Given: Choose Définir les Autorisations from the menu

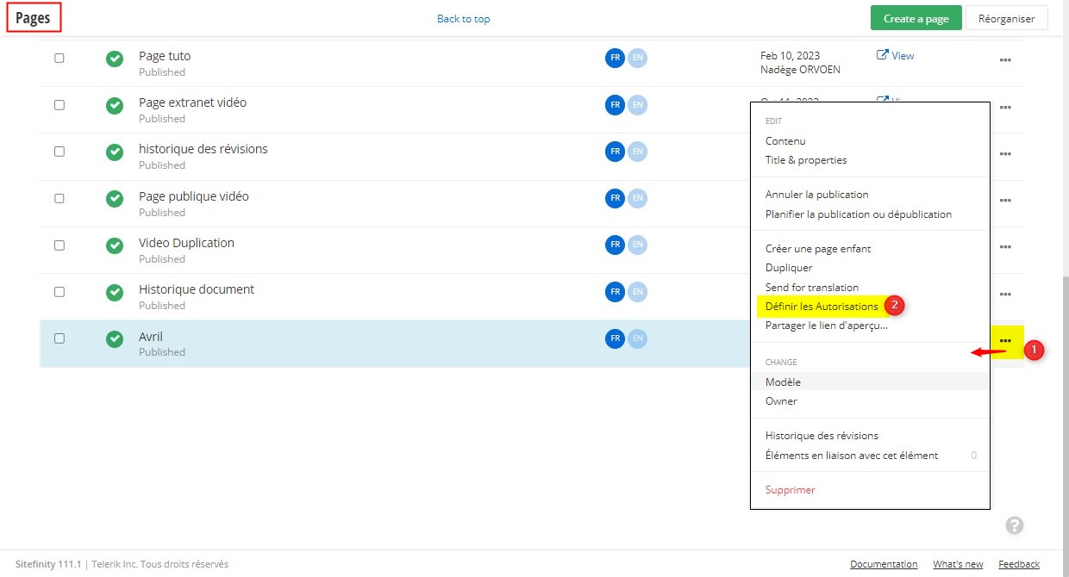Looking at the screenshot, I should (821, 307).
